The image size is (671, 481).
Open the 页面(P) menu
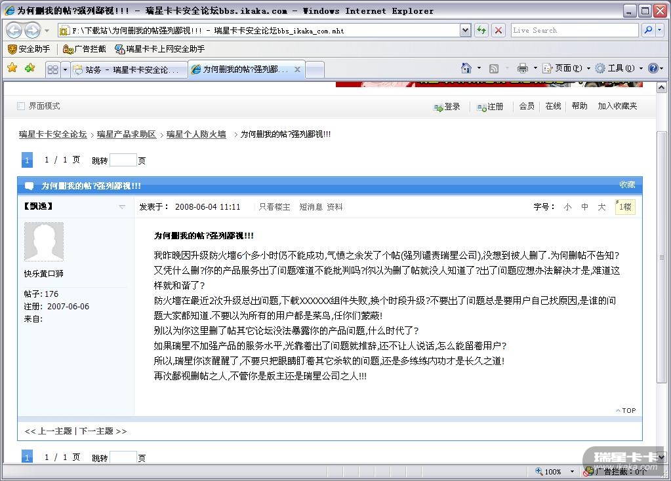point(566,68)
